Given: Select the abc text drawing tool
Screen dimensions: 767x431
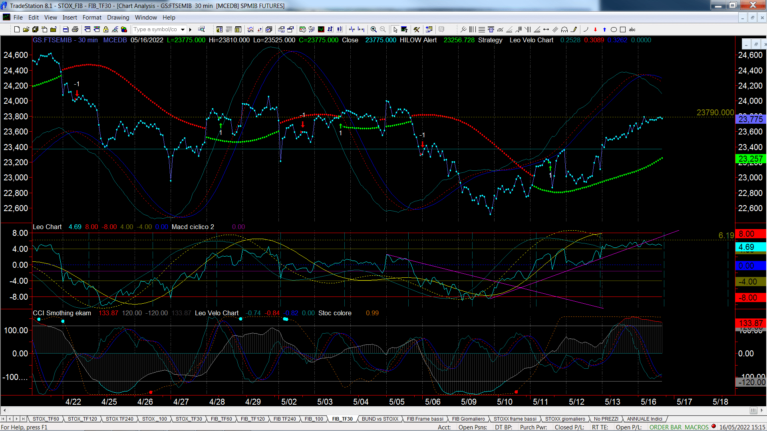Looking at the screenshot, I should 632,30.
